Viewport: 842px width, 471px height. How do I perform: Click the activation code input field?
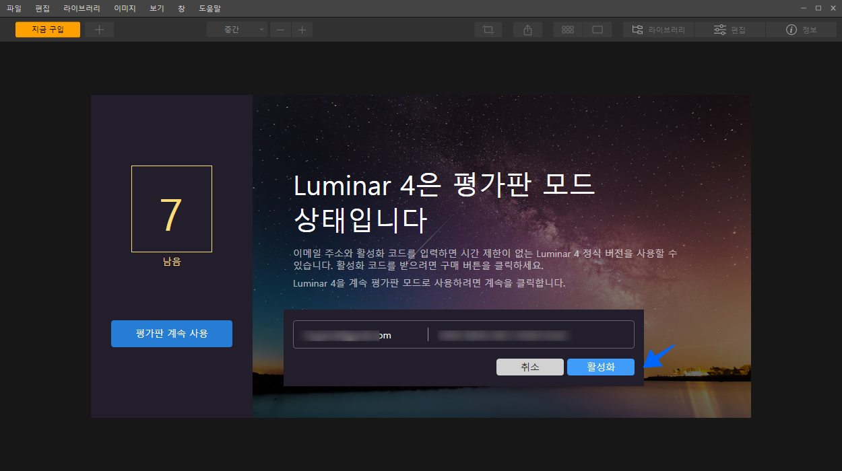tap(531, 334)
